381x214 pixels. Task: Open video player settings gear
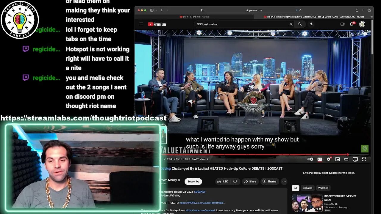tap(329, 159)
